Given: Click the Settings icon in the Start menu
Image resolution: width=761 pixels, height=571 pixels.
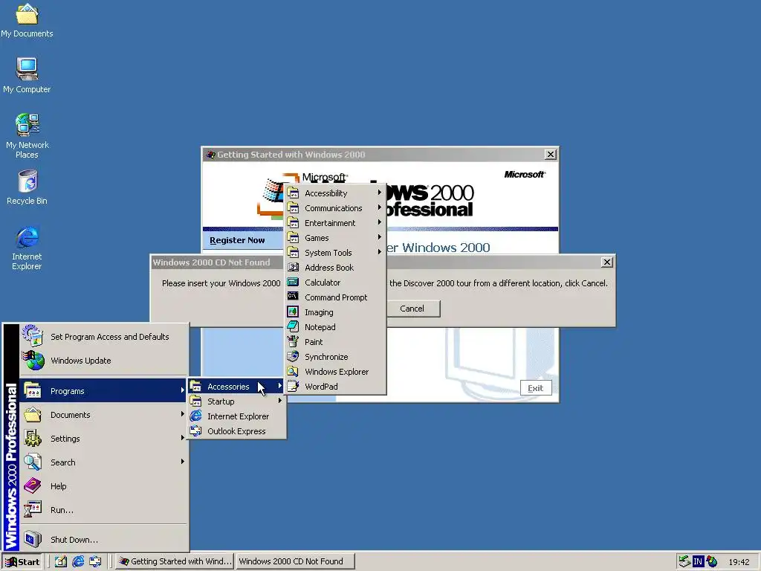Looking at the screenshot, I should 33,438.
